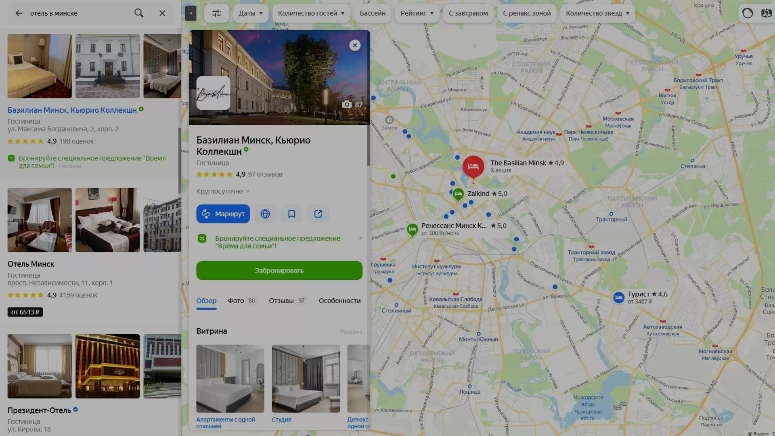Click the Замок landmark icon on map
Screen dimensions: 775x436
(389, 120)
